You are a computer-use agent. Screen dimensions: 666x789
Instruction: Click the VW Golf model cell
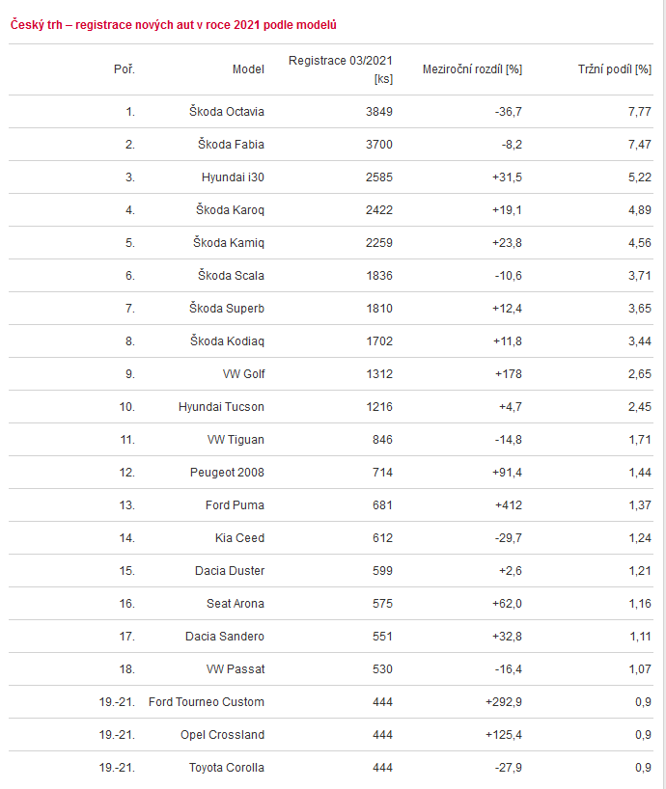pos(243,374)
